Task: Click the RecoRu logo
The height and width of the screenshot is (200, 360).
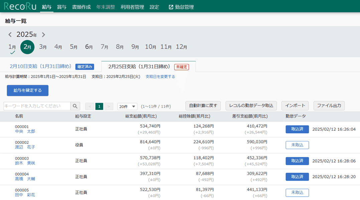Action: point(20,7)
